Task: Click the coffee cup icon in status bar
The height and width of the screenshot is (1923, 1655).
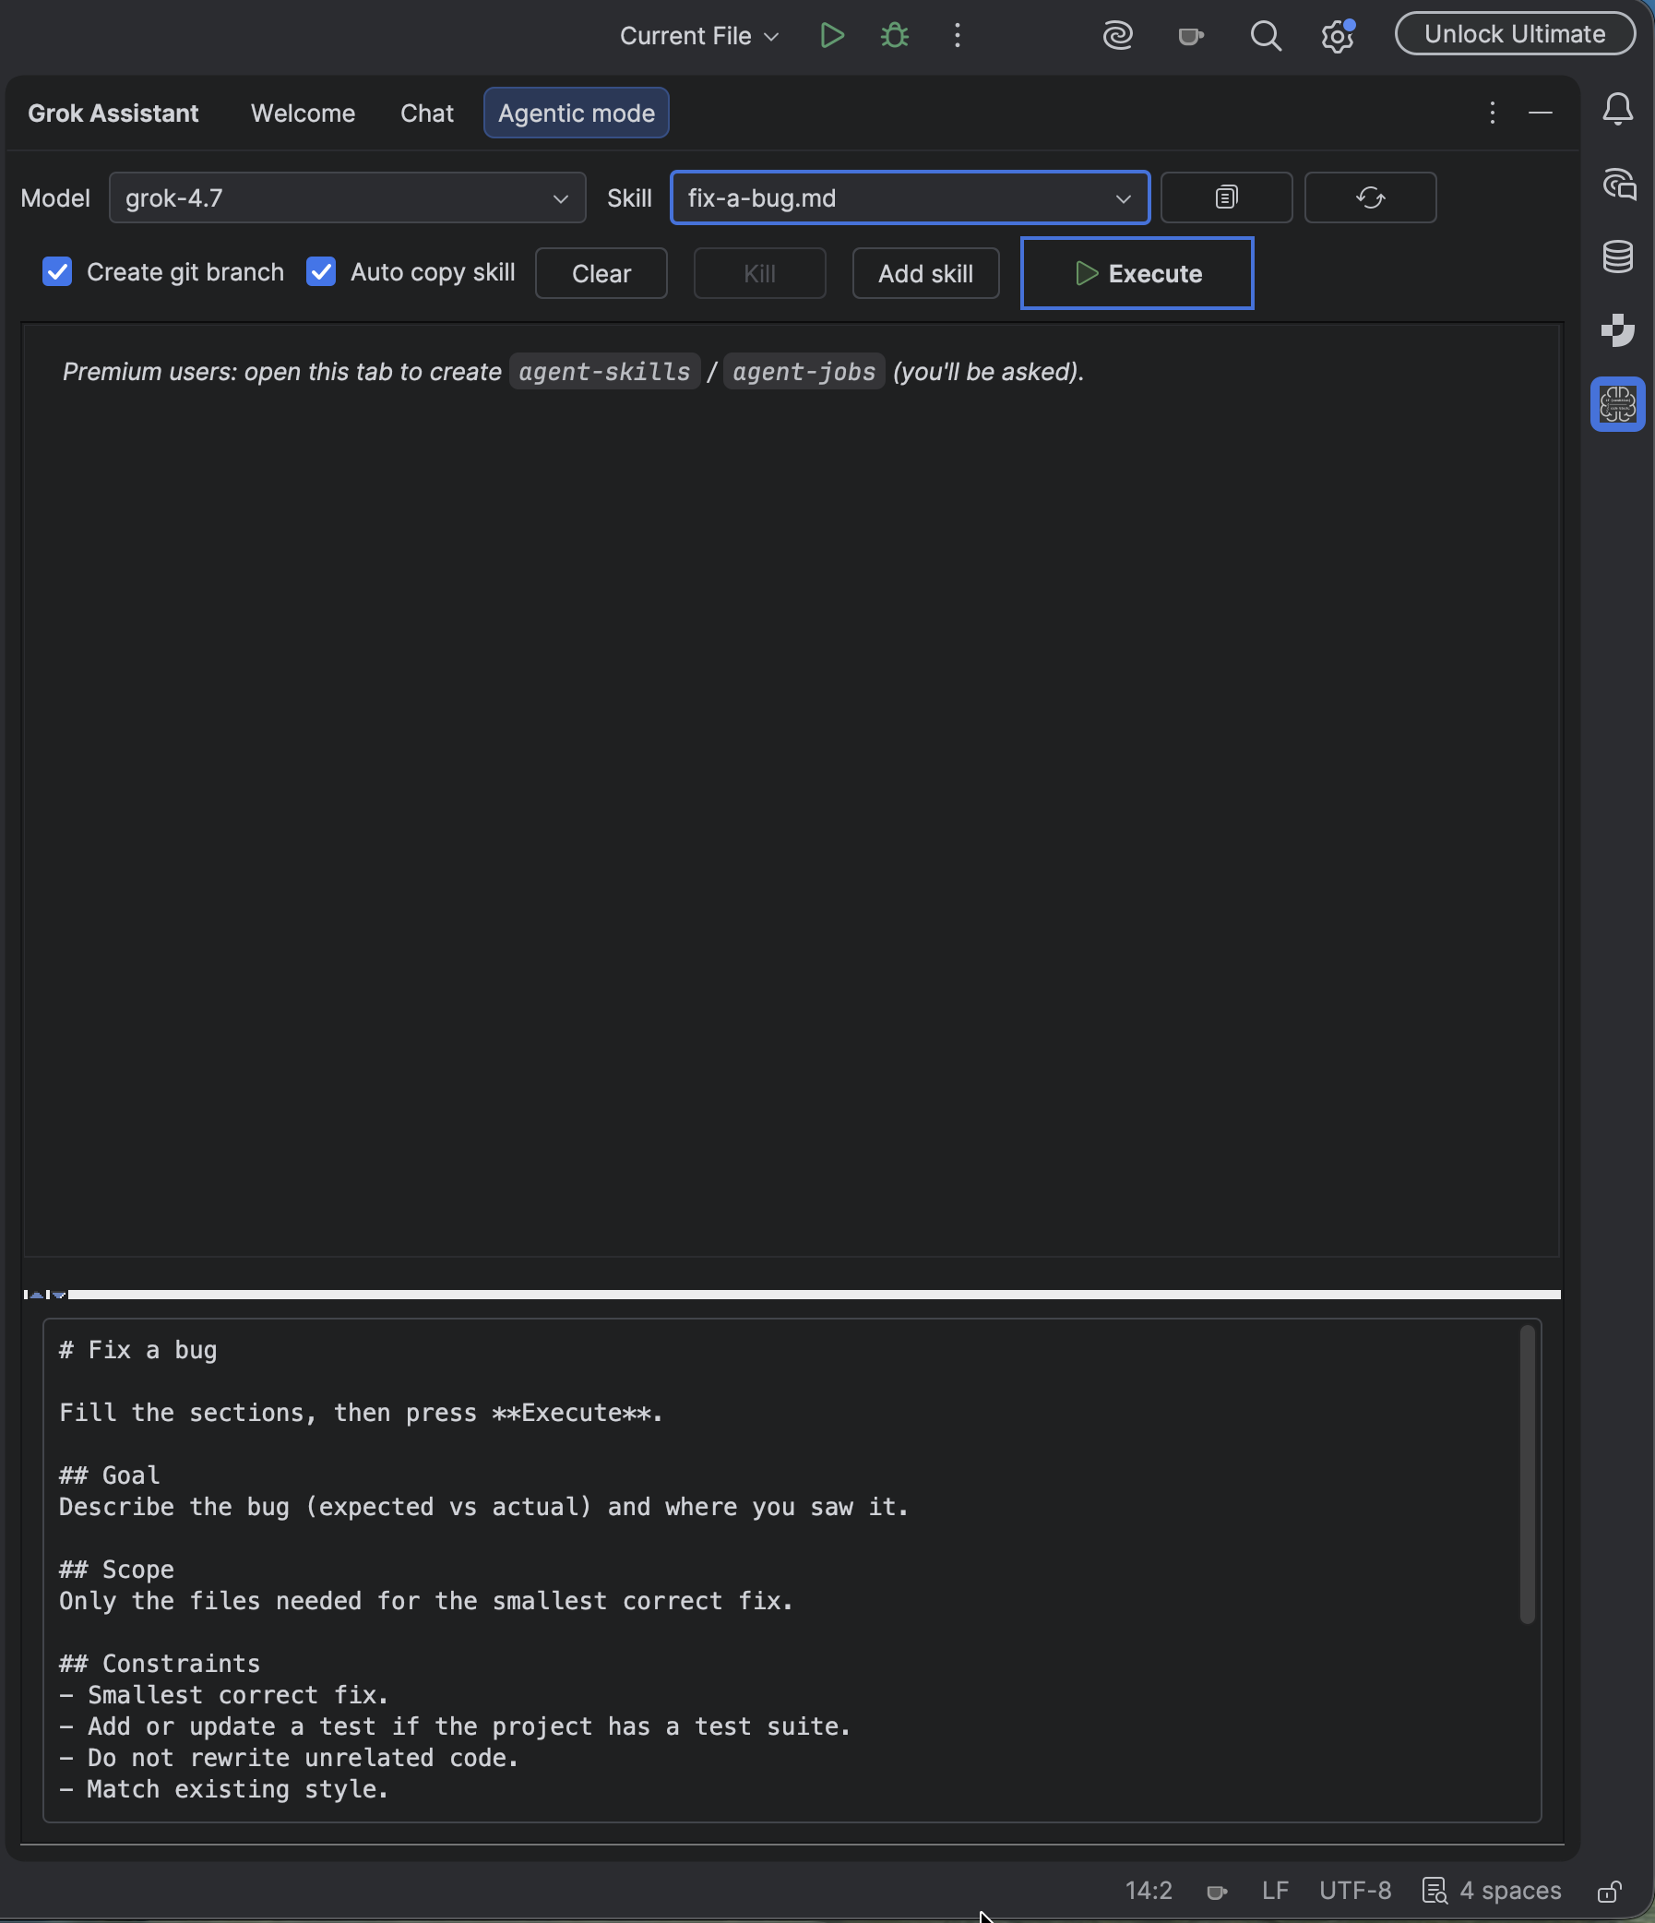Action: 1216,1891
